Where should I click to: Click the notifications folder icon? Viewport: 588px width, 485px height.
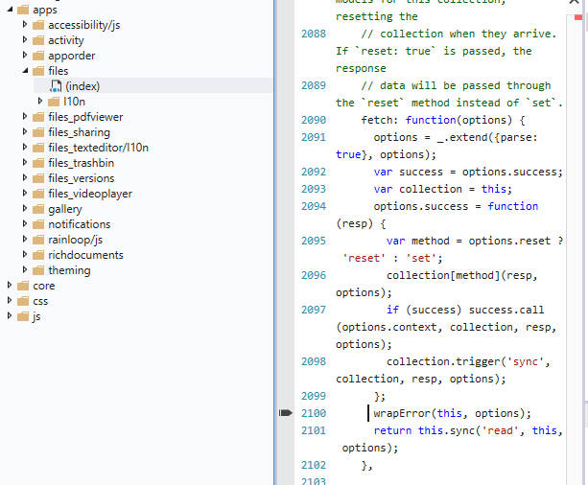[x=38, y=225]
